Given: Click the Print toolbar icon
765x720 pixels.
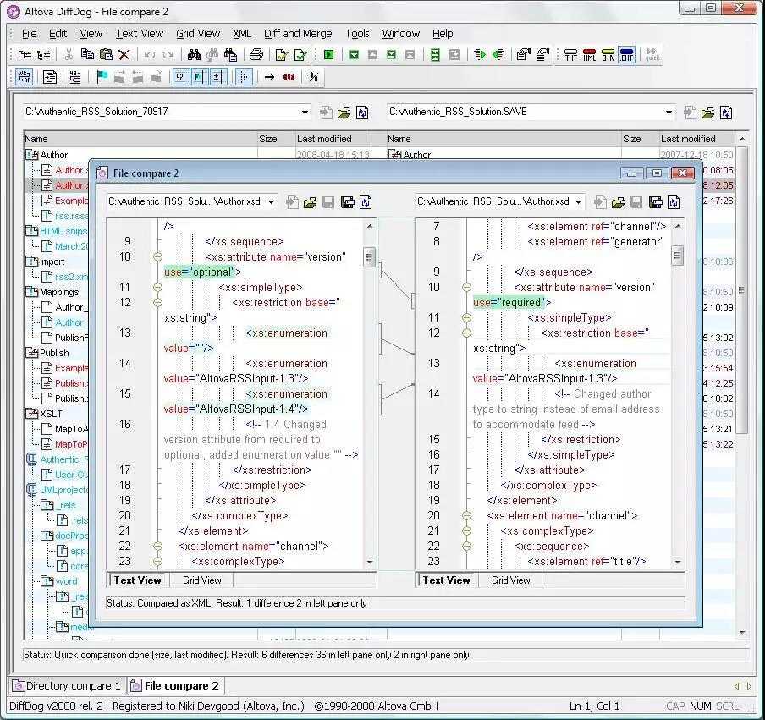Looking at the screenshot, I should [x=256, y=55].
